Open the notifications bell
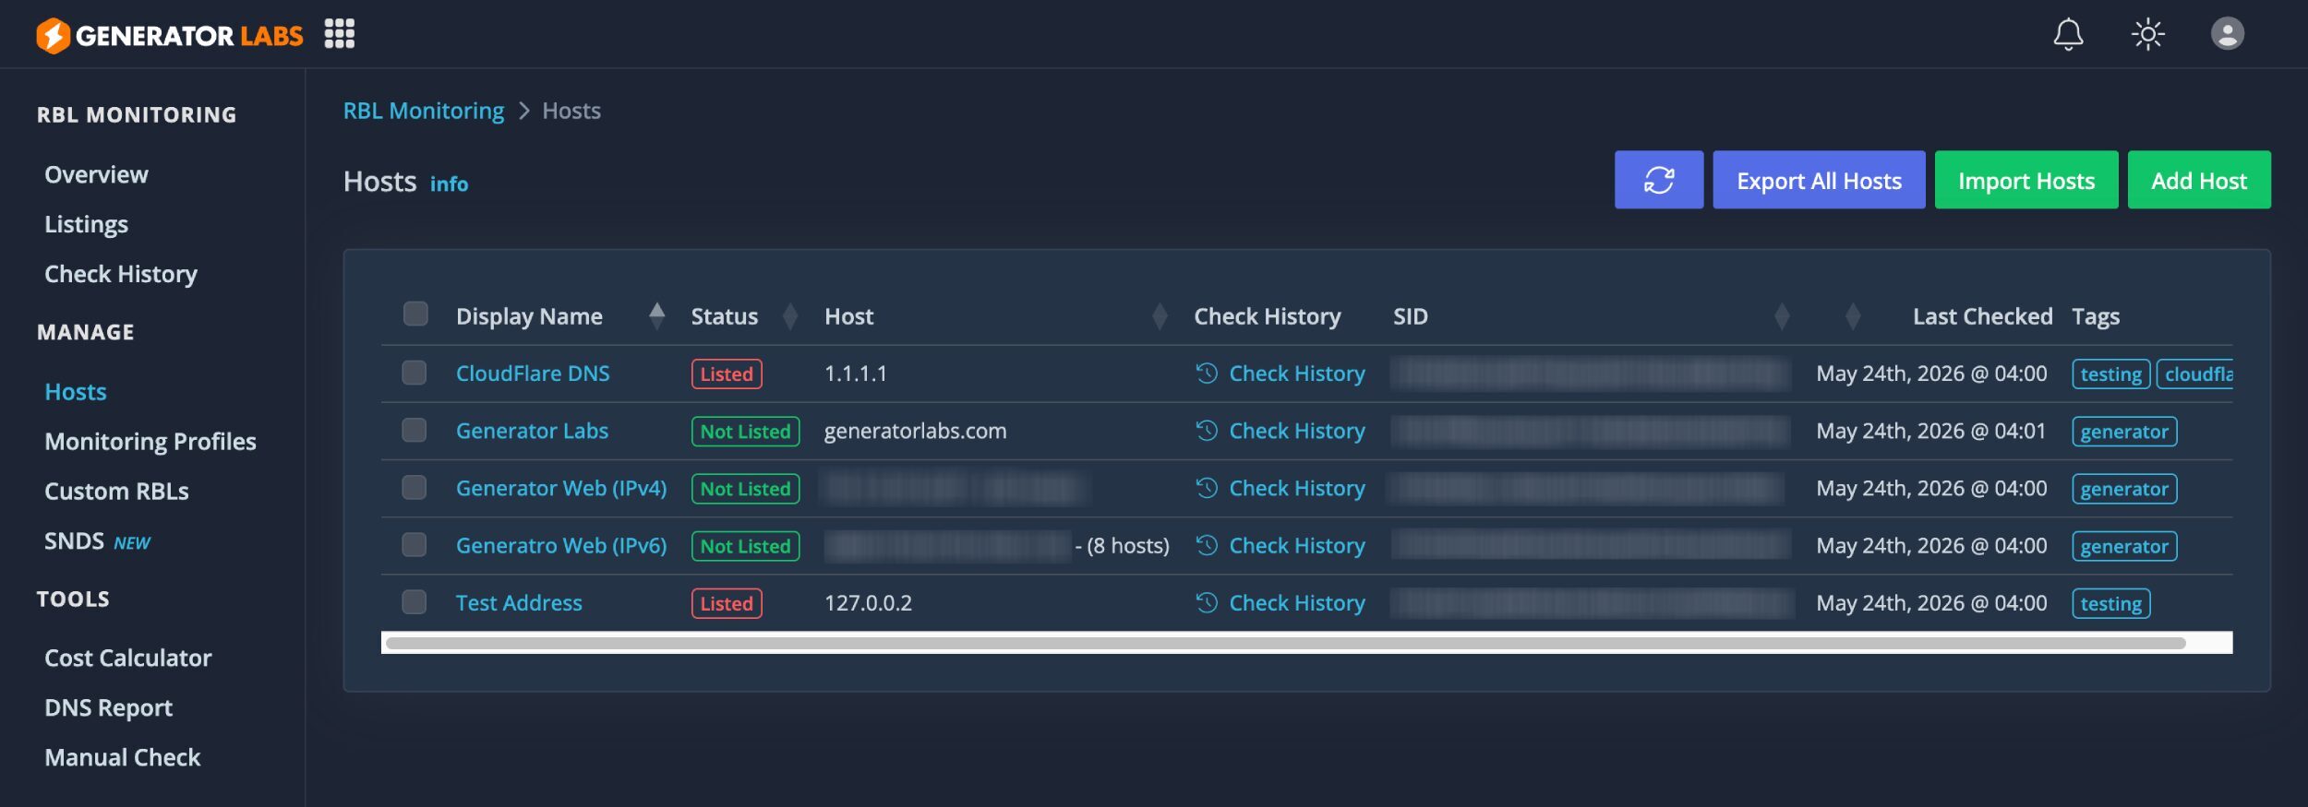 (2068, 34)
